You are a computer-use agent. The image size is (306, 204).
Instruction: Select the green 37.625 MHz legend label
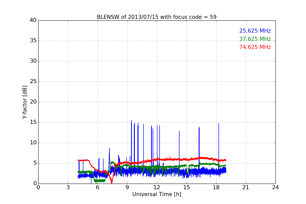(255, 39)
